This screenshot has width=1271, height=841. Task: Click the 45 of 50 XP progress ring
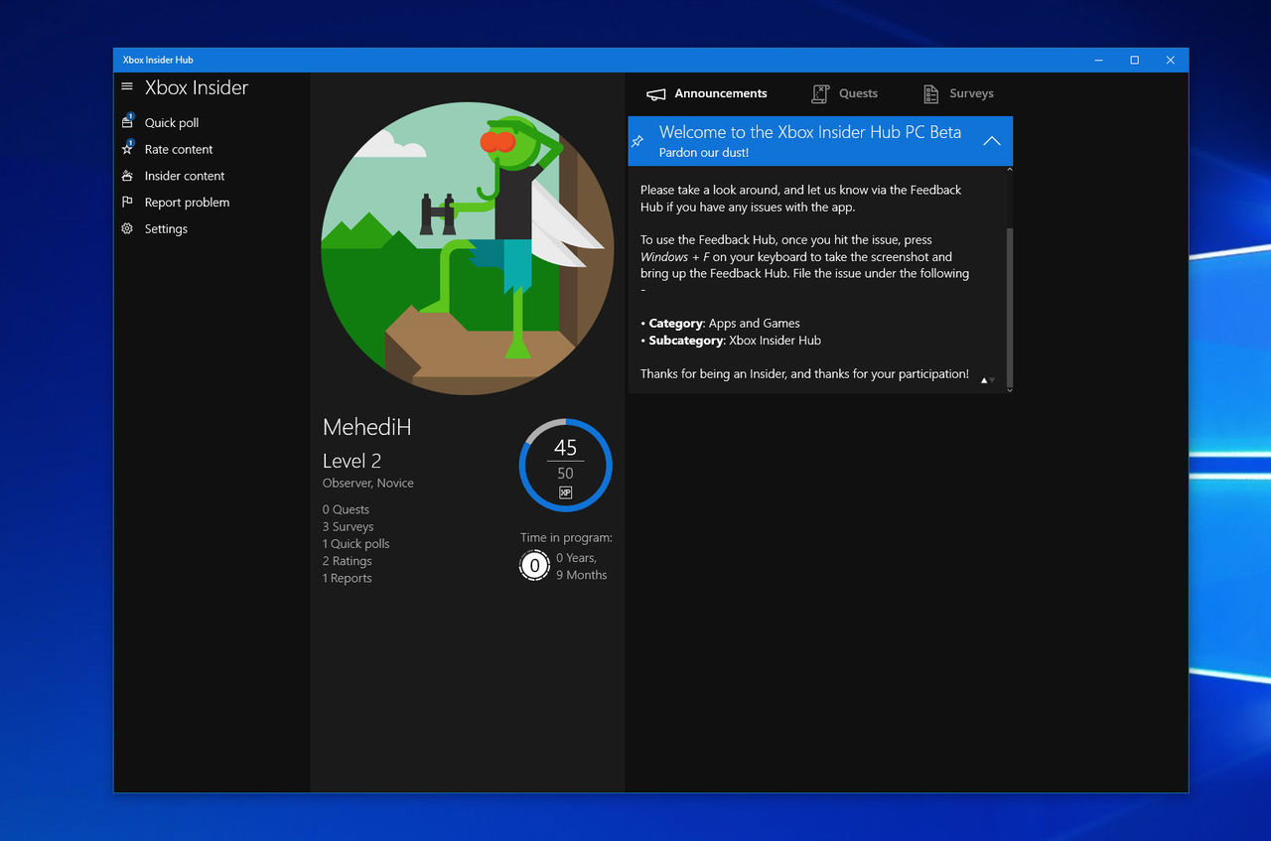pyautogui.click(x=565, y=464)
